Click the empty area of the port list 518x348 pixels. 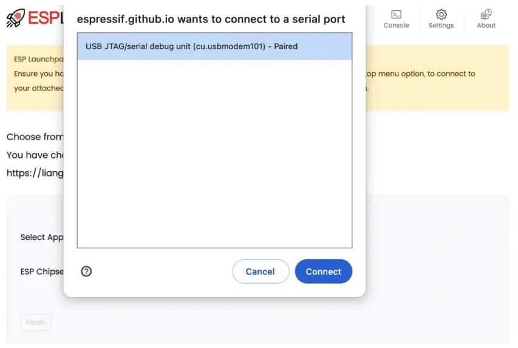coord(214,152)
